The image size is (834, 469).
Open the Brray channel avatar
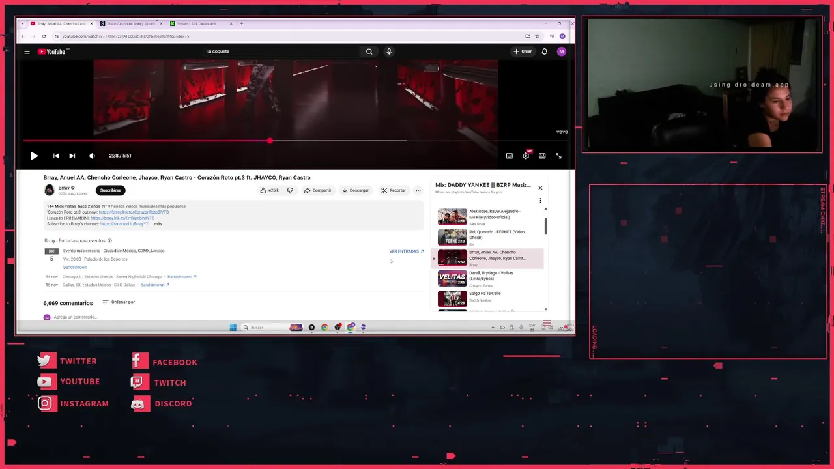(x=49, y=190)
